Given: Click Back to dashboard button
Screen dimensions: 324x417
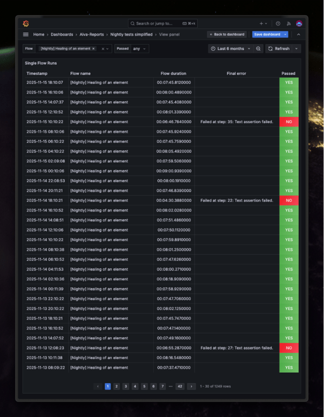Looking at the screenshot, I should pos(227,34).
